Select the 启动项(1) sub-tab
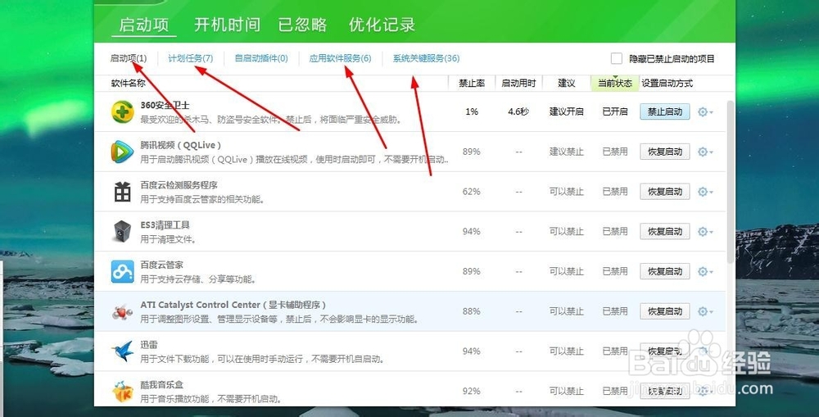The width and height of the screenshot is (819, 417). click(x=129, y=58)
